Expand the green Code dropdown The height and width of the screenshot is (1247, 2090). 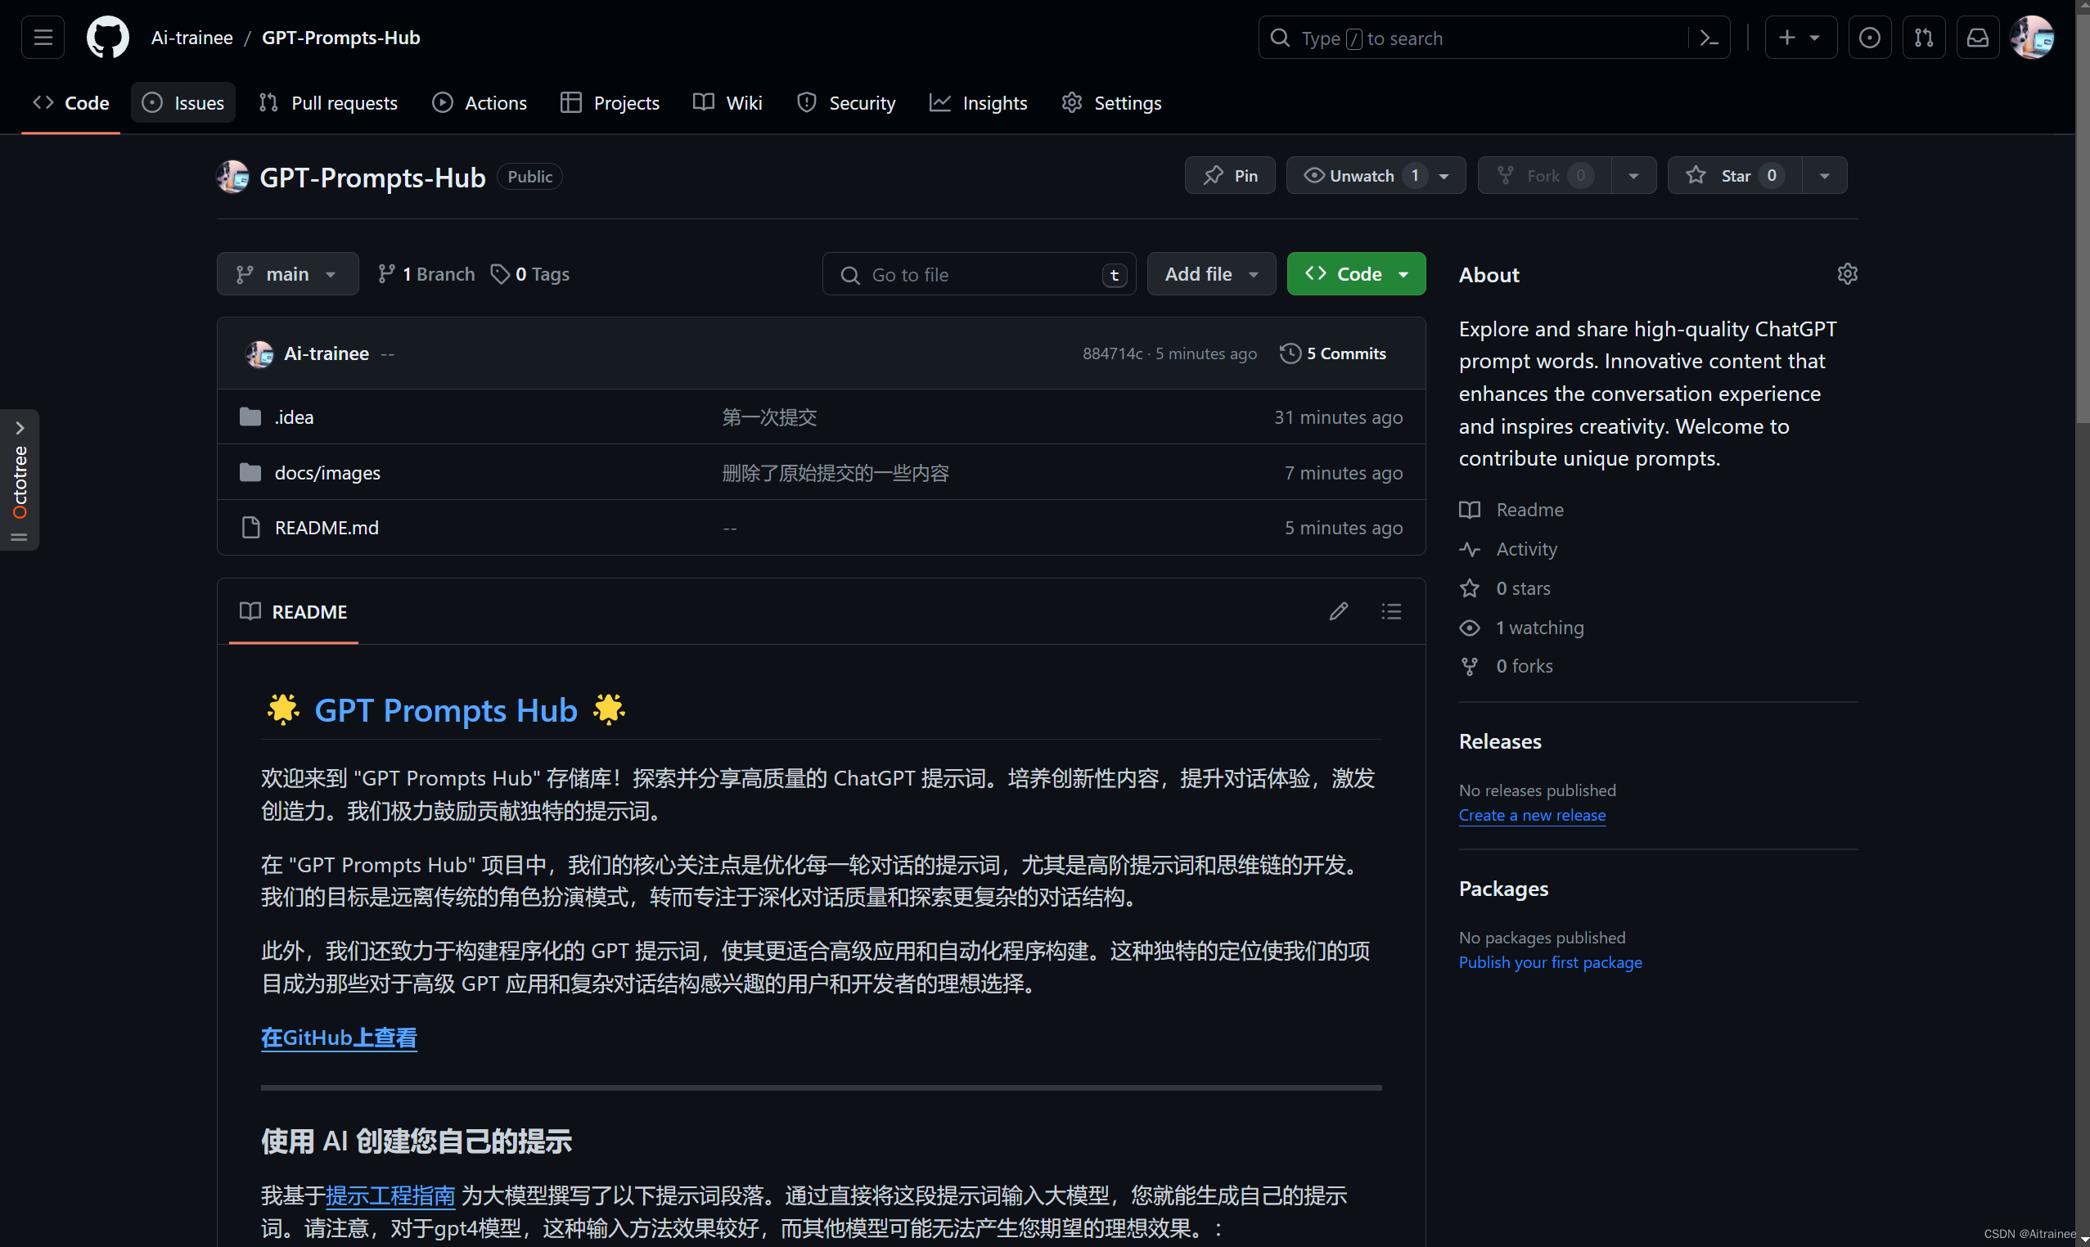pos(1355,274)
